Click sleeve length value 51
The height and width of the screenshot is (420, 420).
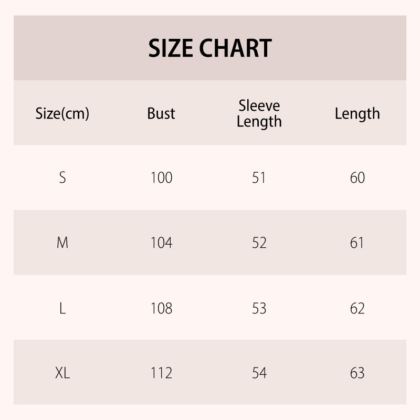tap(259, 178)
